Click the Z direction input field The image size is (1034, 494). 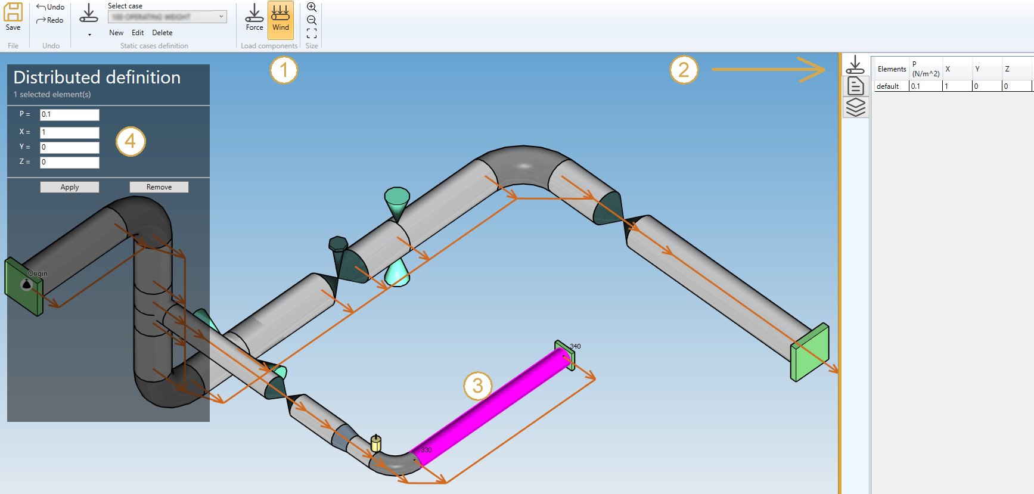(x=70, y=162)
